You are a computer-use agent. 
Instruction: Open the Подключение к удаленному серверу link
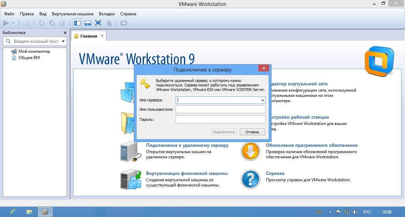[187, 145]
